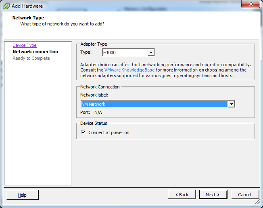Expand the adapter Type dropdown arrow
The image size is (263, 208).
(x=151, y=53)
